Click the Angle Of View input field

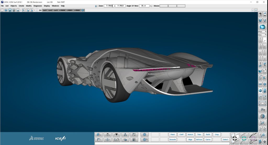click(x=144, y=6)
